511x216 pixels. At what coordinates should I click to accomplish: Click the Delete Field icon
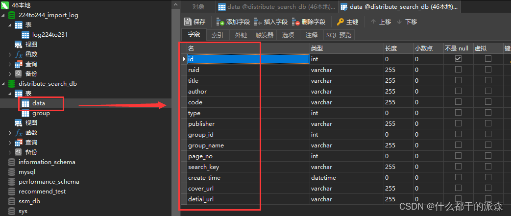(296, 22)
